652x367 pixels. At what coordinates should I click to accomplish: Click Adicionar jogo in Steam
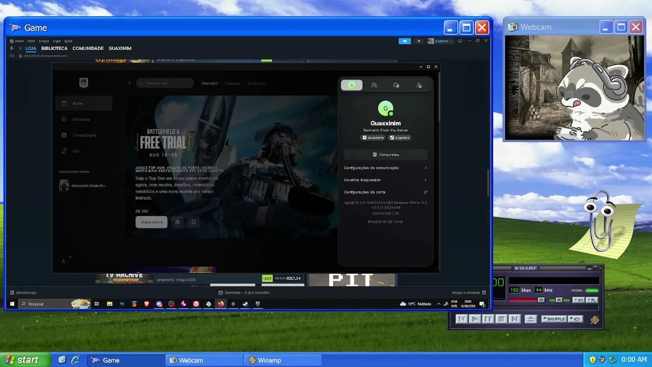tap(23, 293)
